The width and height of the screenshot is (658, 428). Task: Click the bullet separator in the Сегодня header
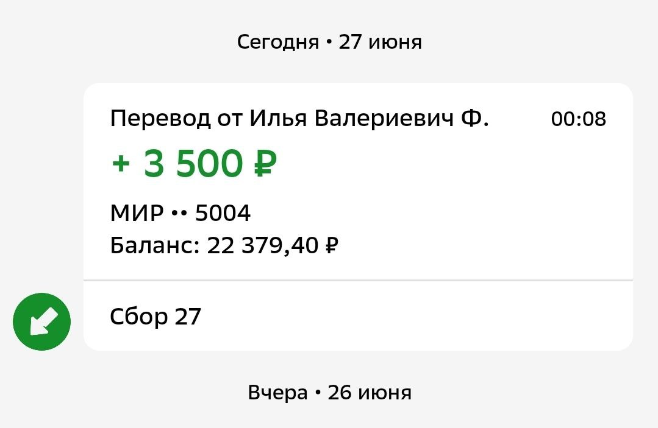[329, 42]
